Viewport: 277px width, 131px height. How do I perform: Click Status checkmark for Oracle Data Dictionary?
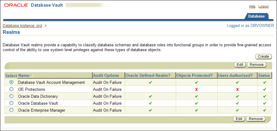(265, 96)
